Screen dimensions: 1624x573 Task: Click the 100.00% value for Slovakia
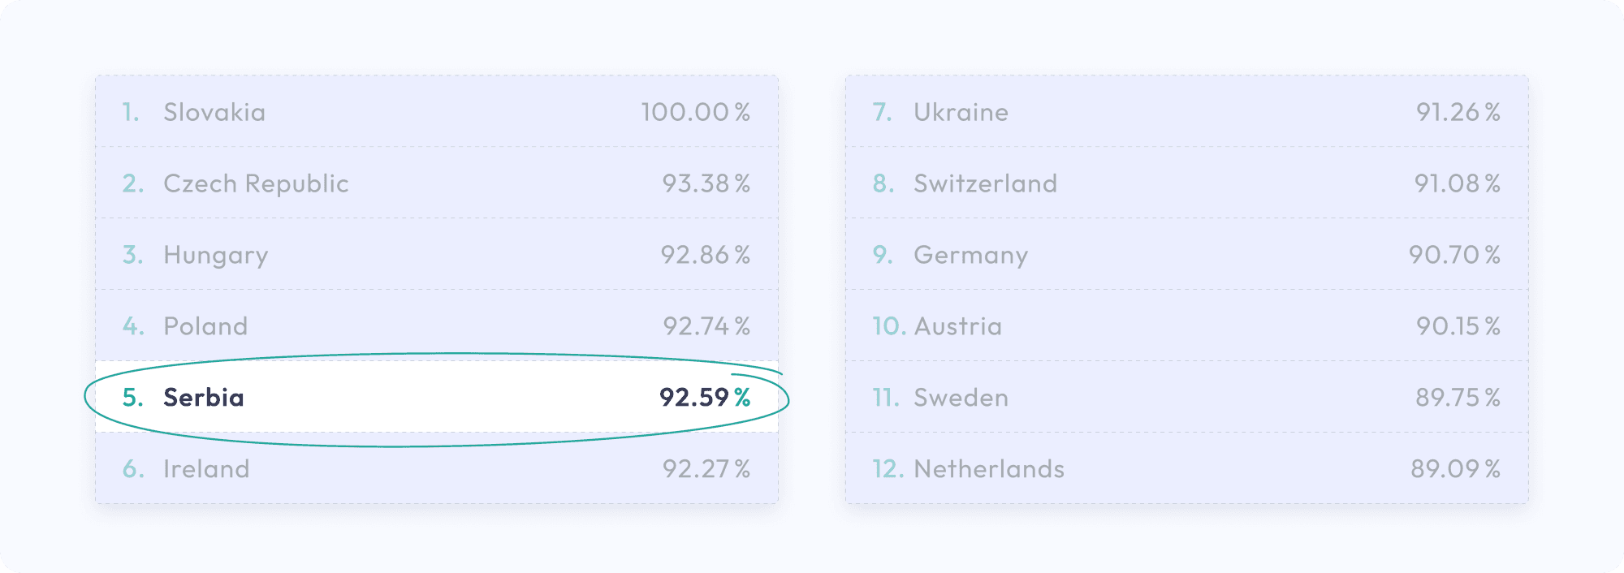coord(695,112)
